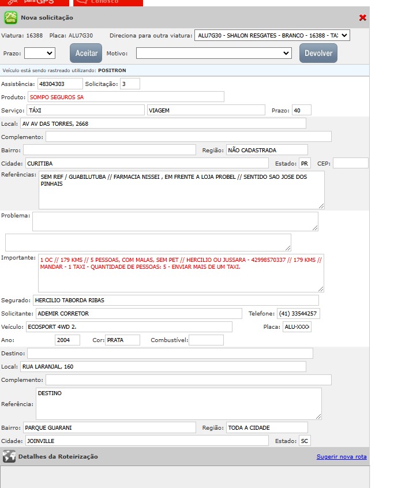Click the empty Combustível field
394x488 pixels.
[207, 340]
